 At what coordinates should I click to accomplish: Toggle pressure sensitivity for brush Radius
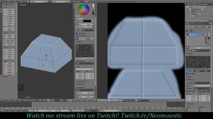(x=93, y=24)
